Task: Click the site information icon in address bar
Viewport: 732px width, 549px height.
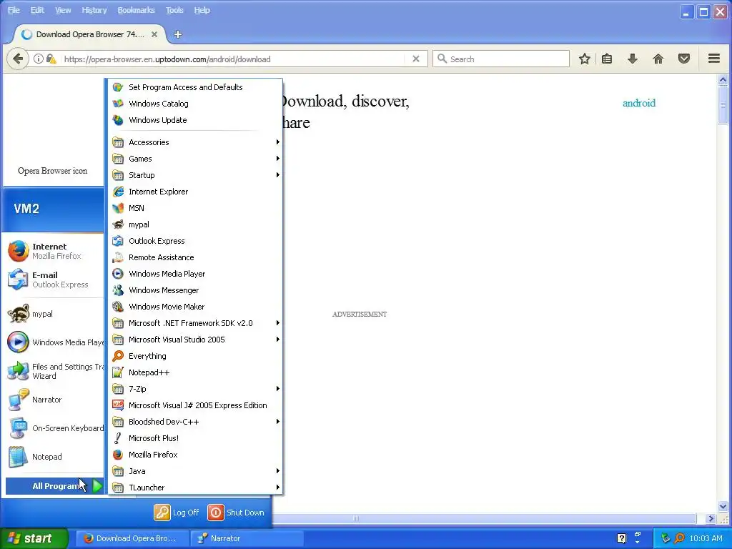Action: (x=39, y=59)
